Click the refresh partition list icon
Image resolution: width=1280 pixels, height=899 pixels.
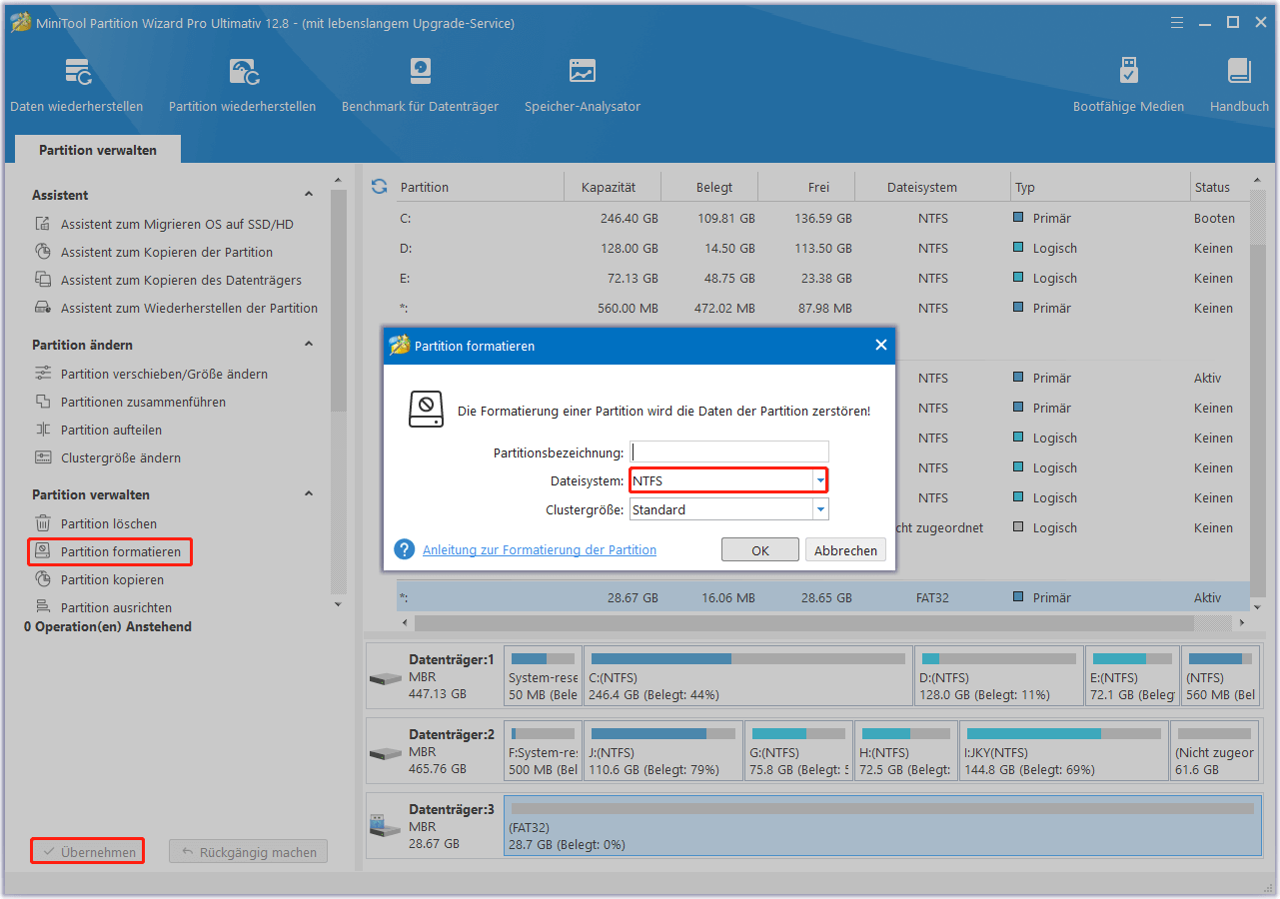tap(379, 187)
